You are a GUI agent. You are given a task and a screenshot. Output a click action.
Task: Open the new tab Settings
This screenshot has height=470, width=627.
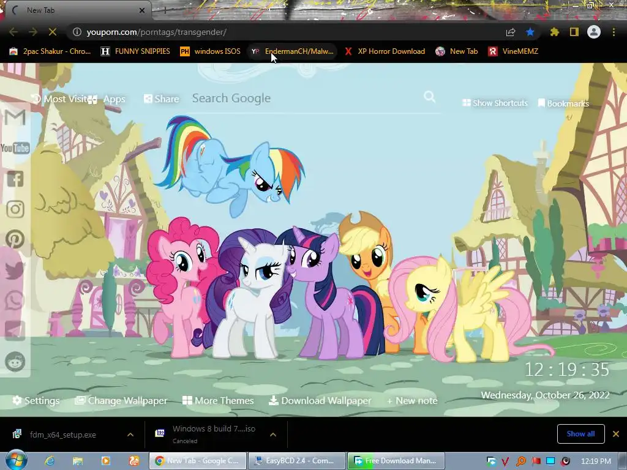coord(36,400)
